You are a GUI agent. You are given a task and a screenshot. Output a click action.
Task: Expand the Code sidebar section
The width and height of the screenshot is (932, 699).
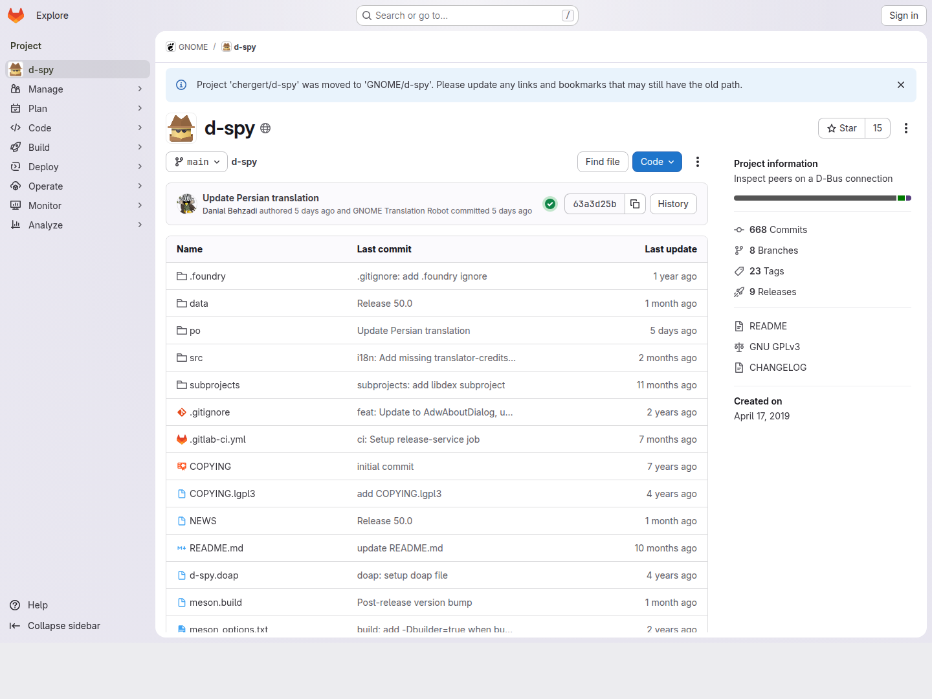pos(78,128)
